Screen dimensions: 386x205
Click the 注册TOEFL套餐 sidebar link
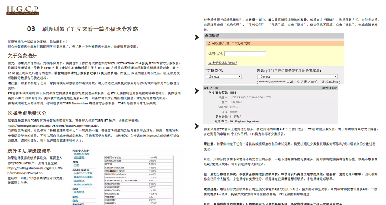(x=83, y=173)
